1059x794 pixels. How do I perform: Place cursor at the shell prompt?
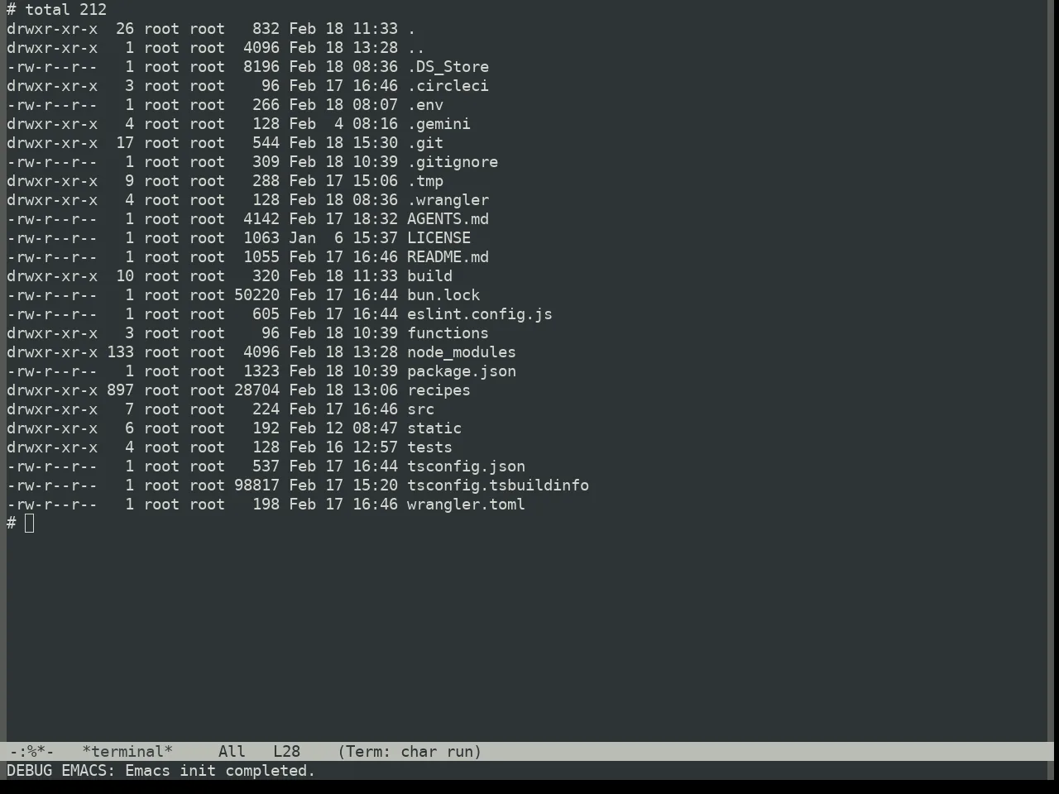coord(30,523)
